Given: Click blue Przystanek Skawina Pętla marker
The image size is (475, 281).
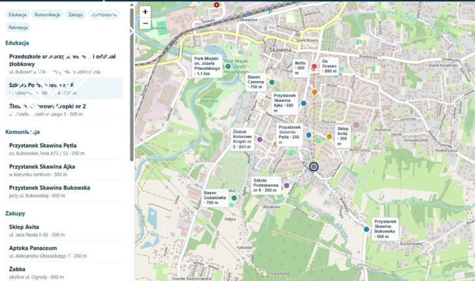Looking at the screenshot, I should point(309,135).
